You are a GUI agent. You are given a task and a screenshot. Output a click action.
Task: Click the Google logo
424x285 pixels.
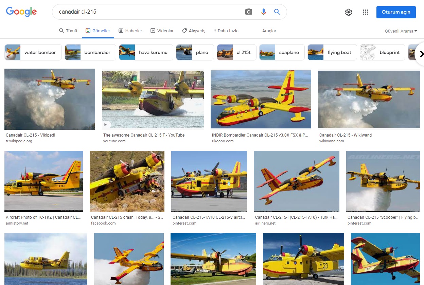point(21,12)
